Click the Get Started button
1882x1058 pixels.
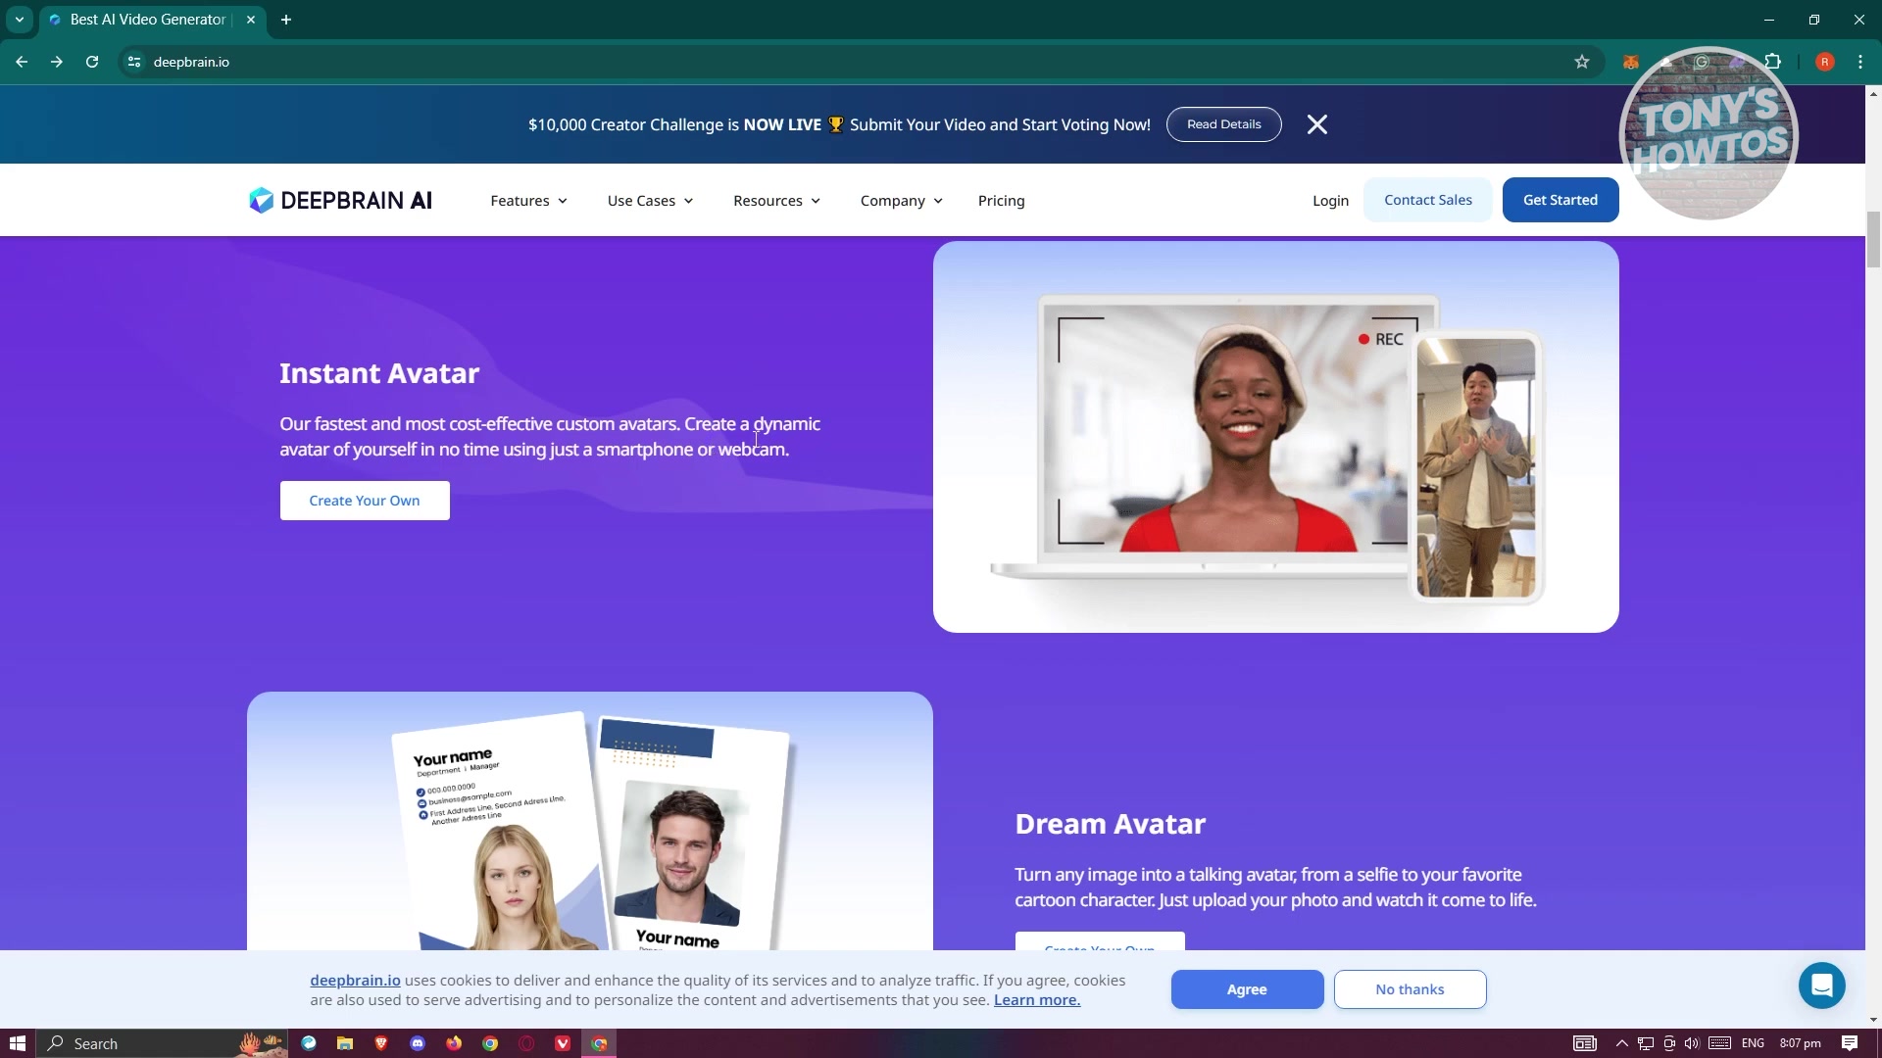1560,200
